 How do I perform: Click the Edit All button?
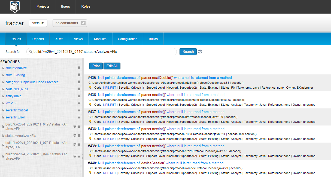coord(112,66)
